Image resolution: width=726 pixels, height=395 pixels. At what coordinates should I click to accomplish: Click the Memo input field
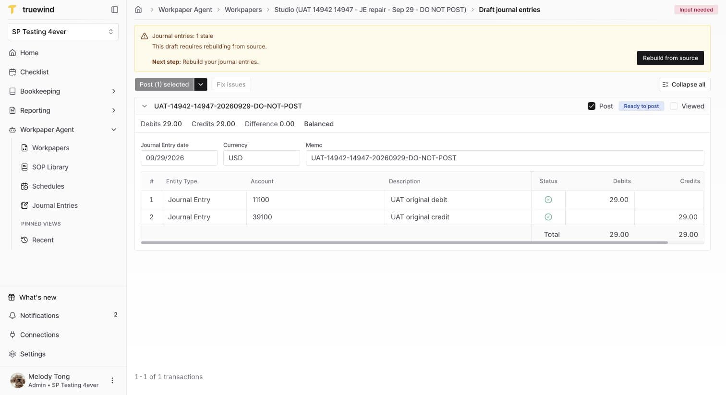[505, 158]
